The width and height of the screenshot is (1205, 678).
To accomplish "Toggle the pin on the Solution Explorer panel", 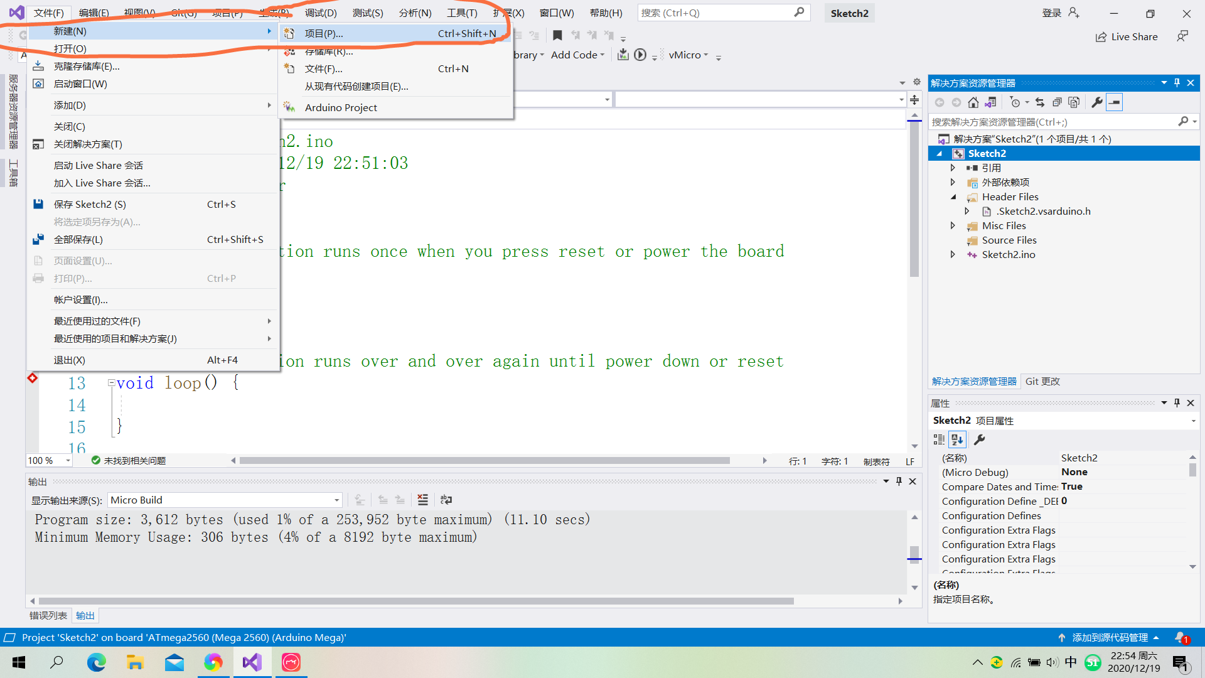I will 1177,82.
